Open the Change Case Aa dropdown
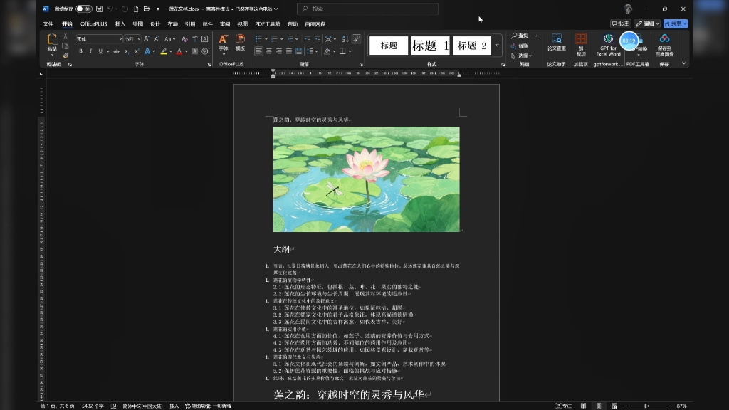 (169, 39)
